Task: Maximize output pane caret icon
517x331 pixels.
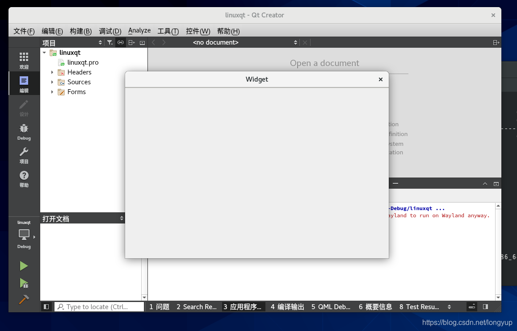Action: pos(485,184)
